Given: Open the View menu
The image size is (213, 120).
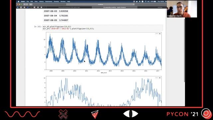Looking at the screenshot, I should (x=36, y=1).
